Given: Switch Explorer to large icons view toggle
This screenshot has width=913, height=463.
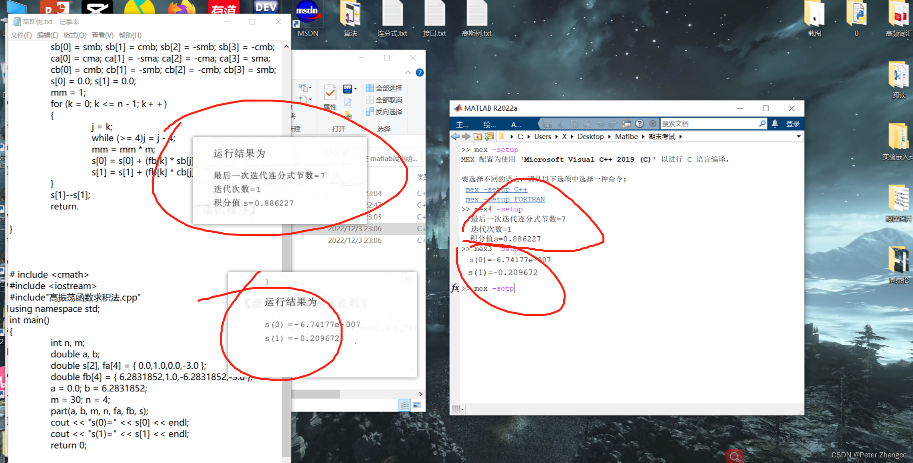Looking at the screenshot, I should (417, 405).
